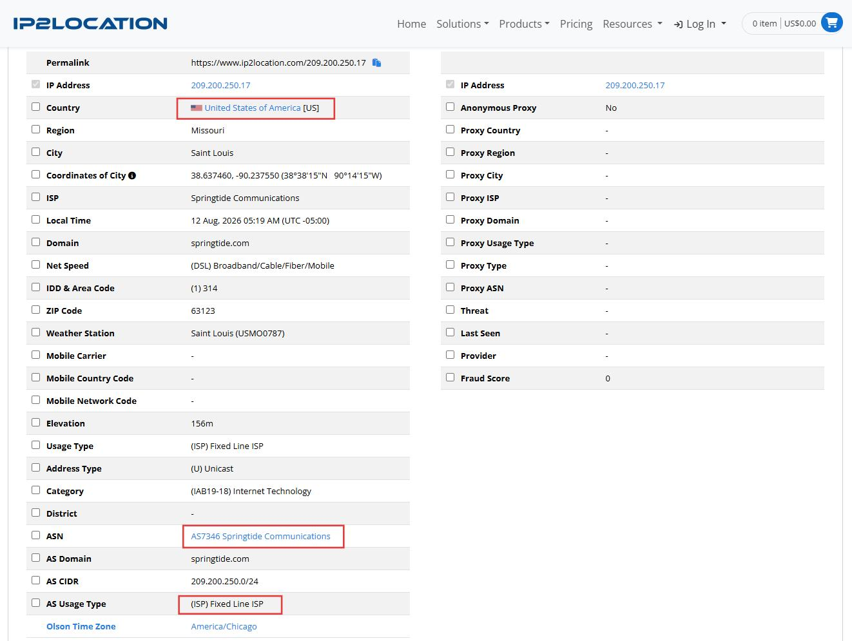This screenshot has width=852, height=641.
Task: Click the Olson Time Zone label link
Action: point(81,626)
